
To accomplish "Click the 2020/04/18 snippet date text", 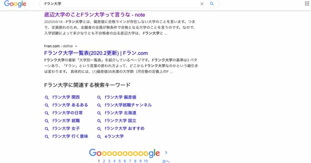I will tap(53, 22).
